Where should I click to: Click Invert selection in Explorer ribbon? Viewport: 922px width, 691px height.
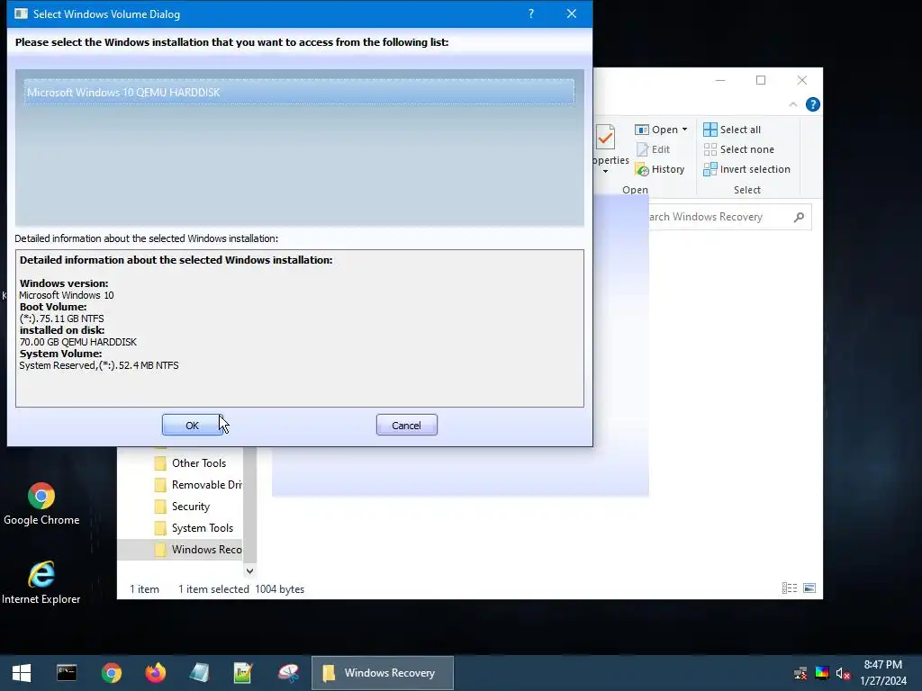[746, 169]
